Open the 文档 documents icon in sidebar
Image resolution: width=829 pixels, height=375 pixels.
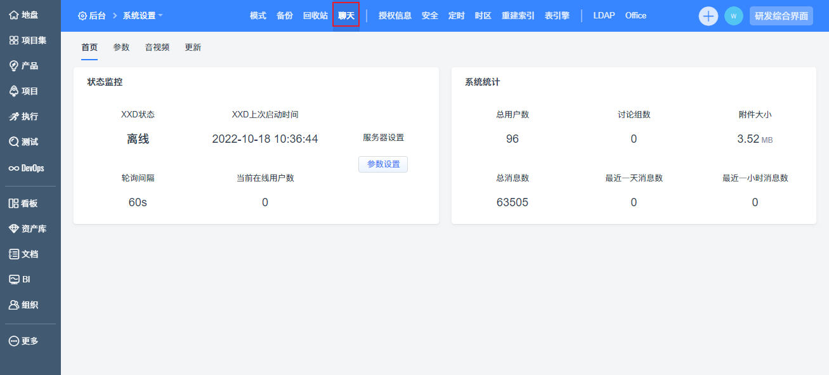14,254
